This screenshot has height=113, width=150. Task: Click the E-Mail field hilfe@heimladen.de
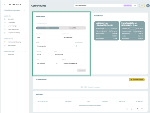(x=74, y=63)
